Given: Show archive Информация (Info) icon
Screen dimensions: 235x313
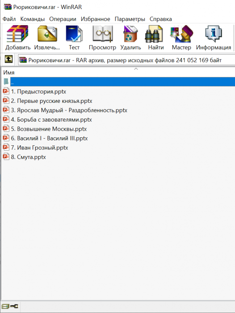Looking at the screenshot, I should 214,34.
